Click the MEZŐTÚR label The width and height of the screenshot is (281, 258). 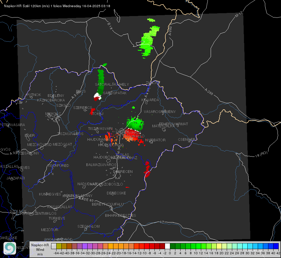point(50,230)
